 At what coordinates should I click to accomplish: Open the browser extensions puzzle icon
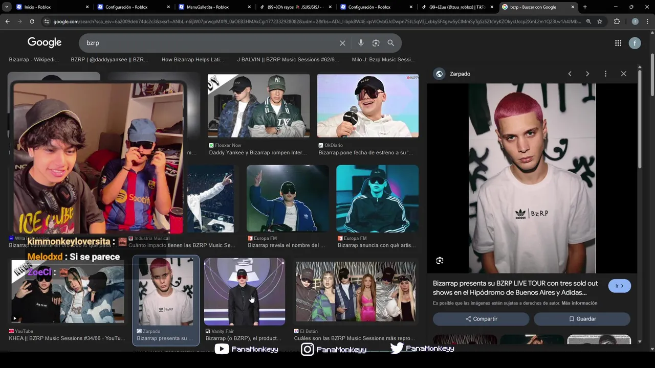pyautogui.click(x=617, y=21)
